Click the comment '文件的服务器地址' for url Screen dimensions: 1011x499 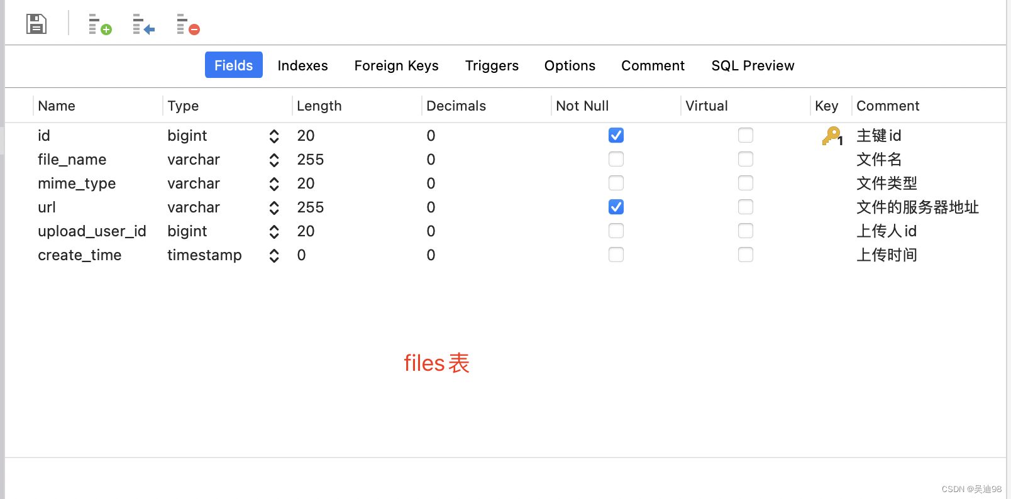coord(917,207)
